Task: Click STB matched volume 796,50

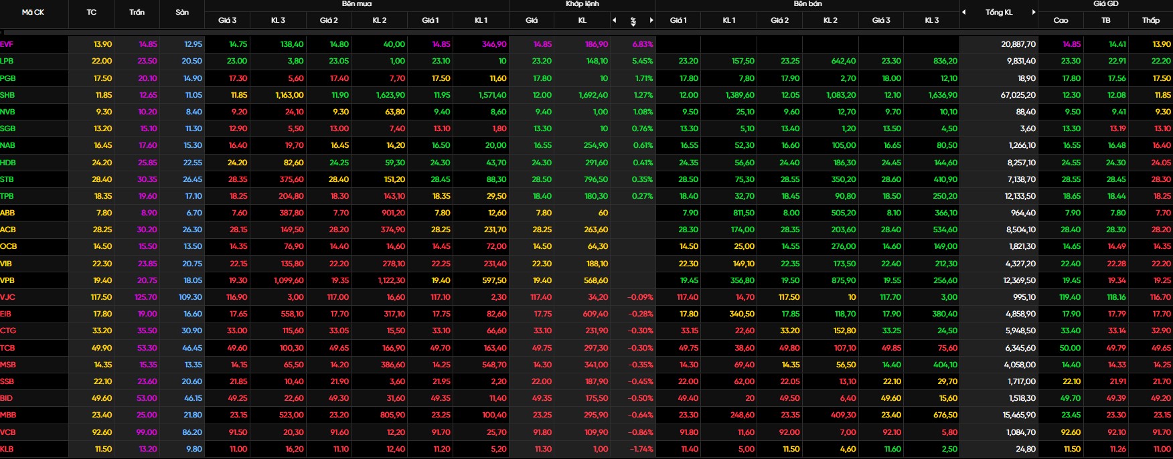Action: pos(596,179)
